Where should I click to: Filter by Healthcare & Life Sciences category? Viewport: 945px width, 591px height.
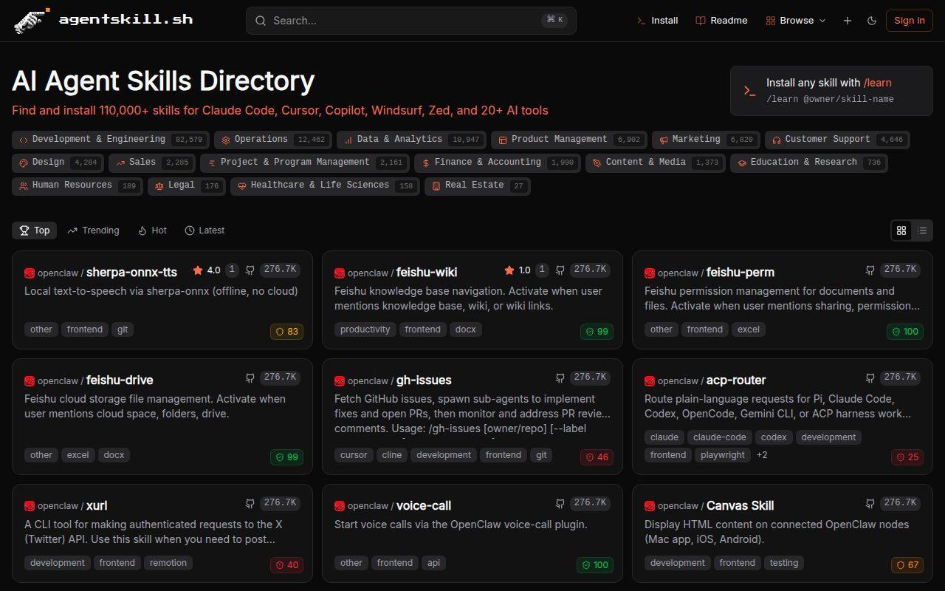point(325,185)
